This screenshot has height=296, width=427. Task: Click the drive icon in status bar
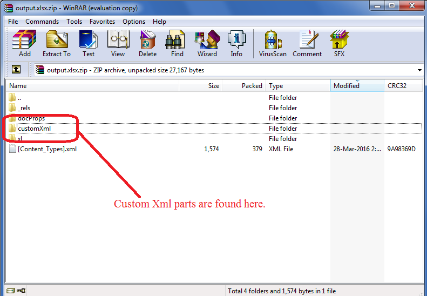(11, 291)
